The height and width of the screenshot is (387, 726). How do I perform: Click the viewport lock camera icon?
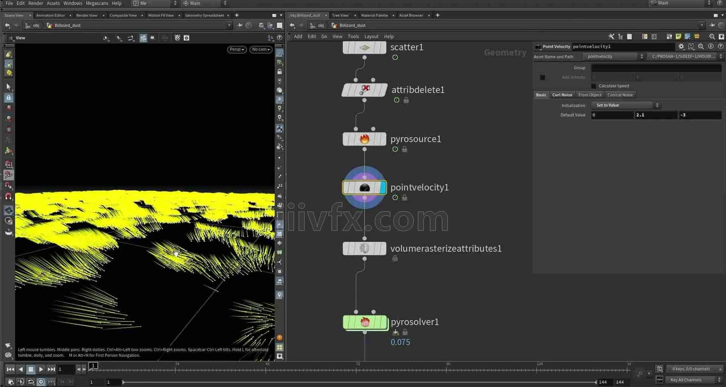[x=280, y=72]
